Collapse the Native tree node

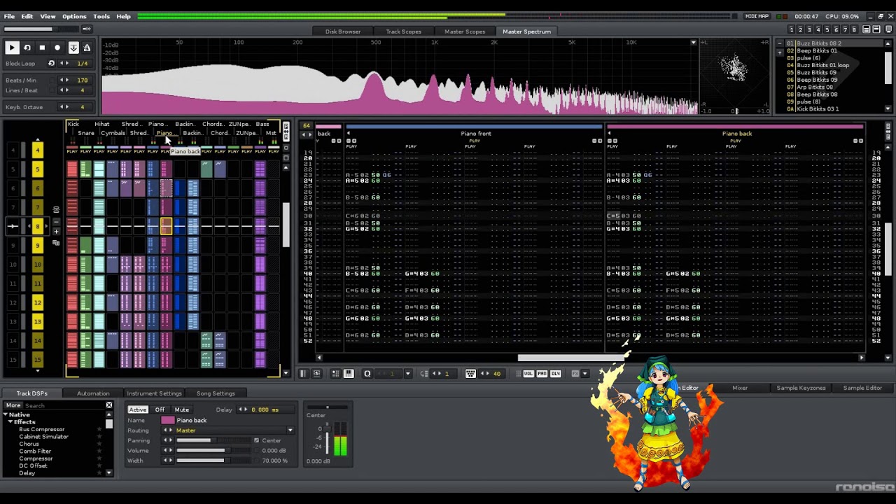6,414
